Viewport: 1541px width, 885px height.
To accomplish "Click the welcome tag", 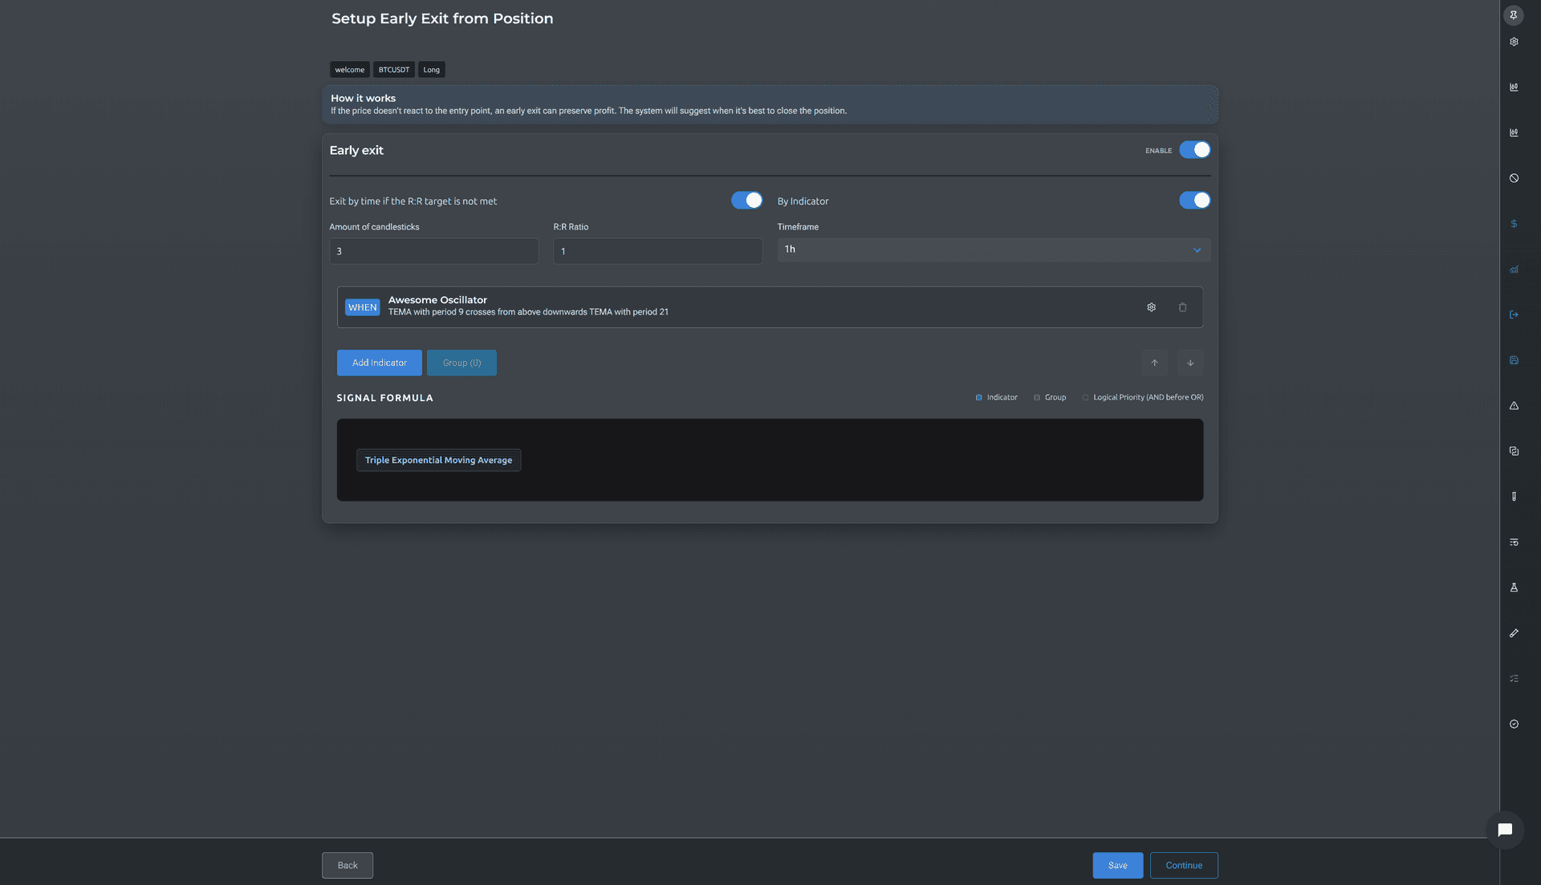I will 349,70.
